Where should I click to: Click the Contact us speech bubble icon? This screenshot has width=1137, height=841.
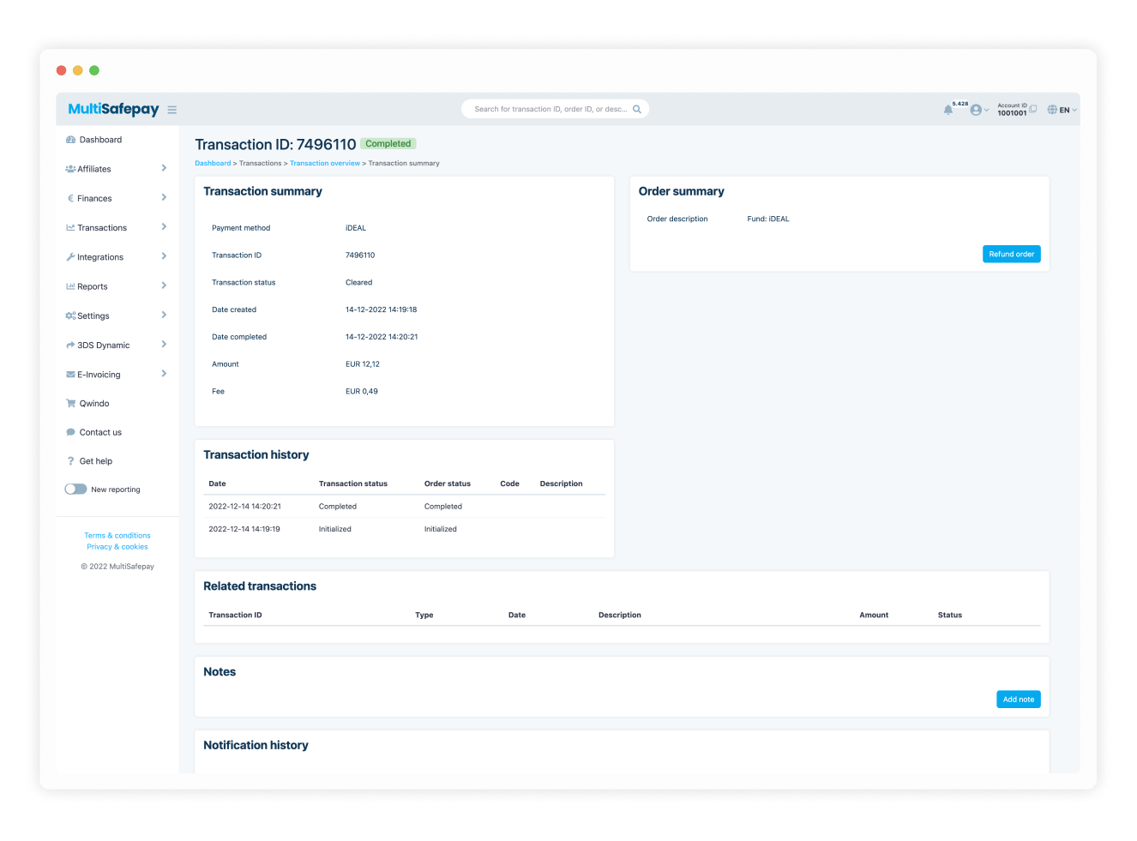point(71,432)
